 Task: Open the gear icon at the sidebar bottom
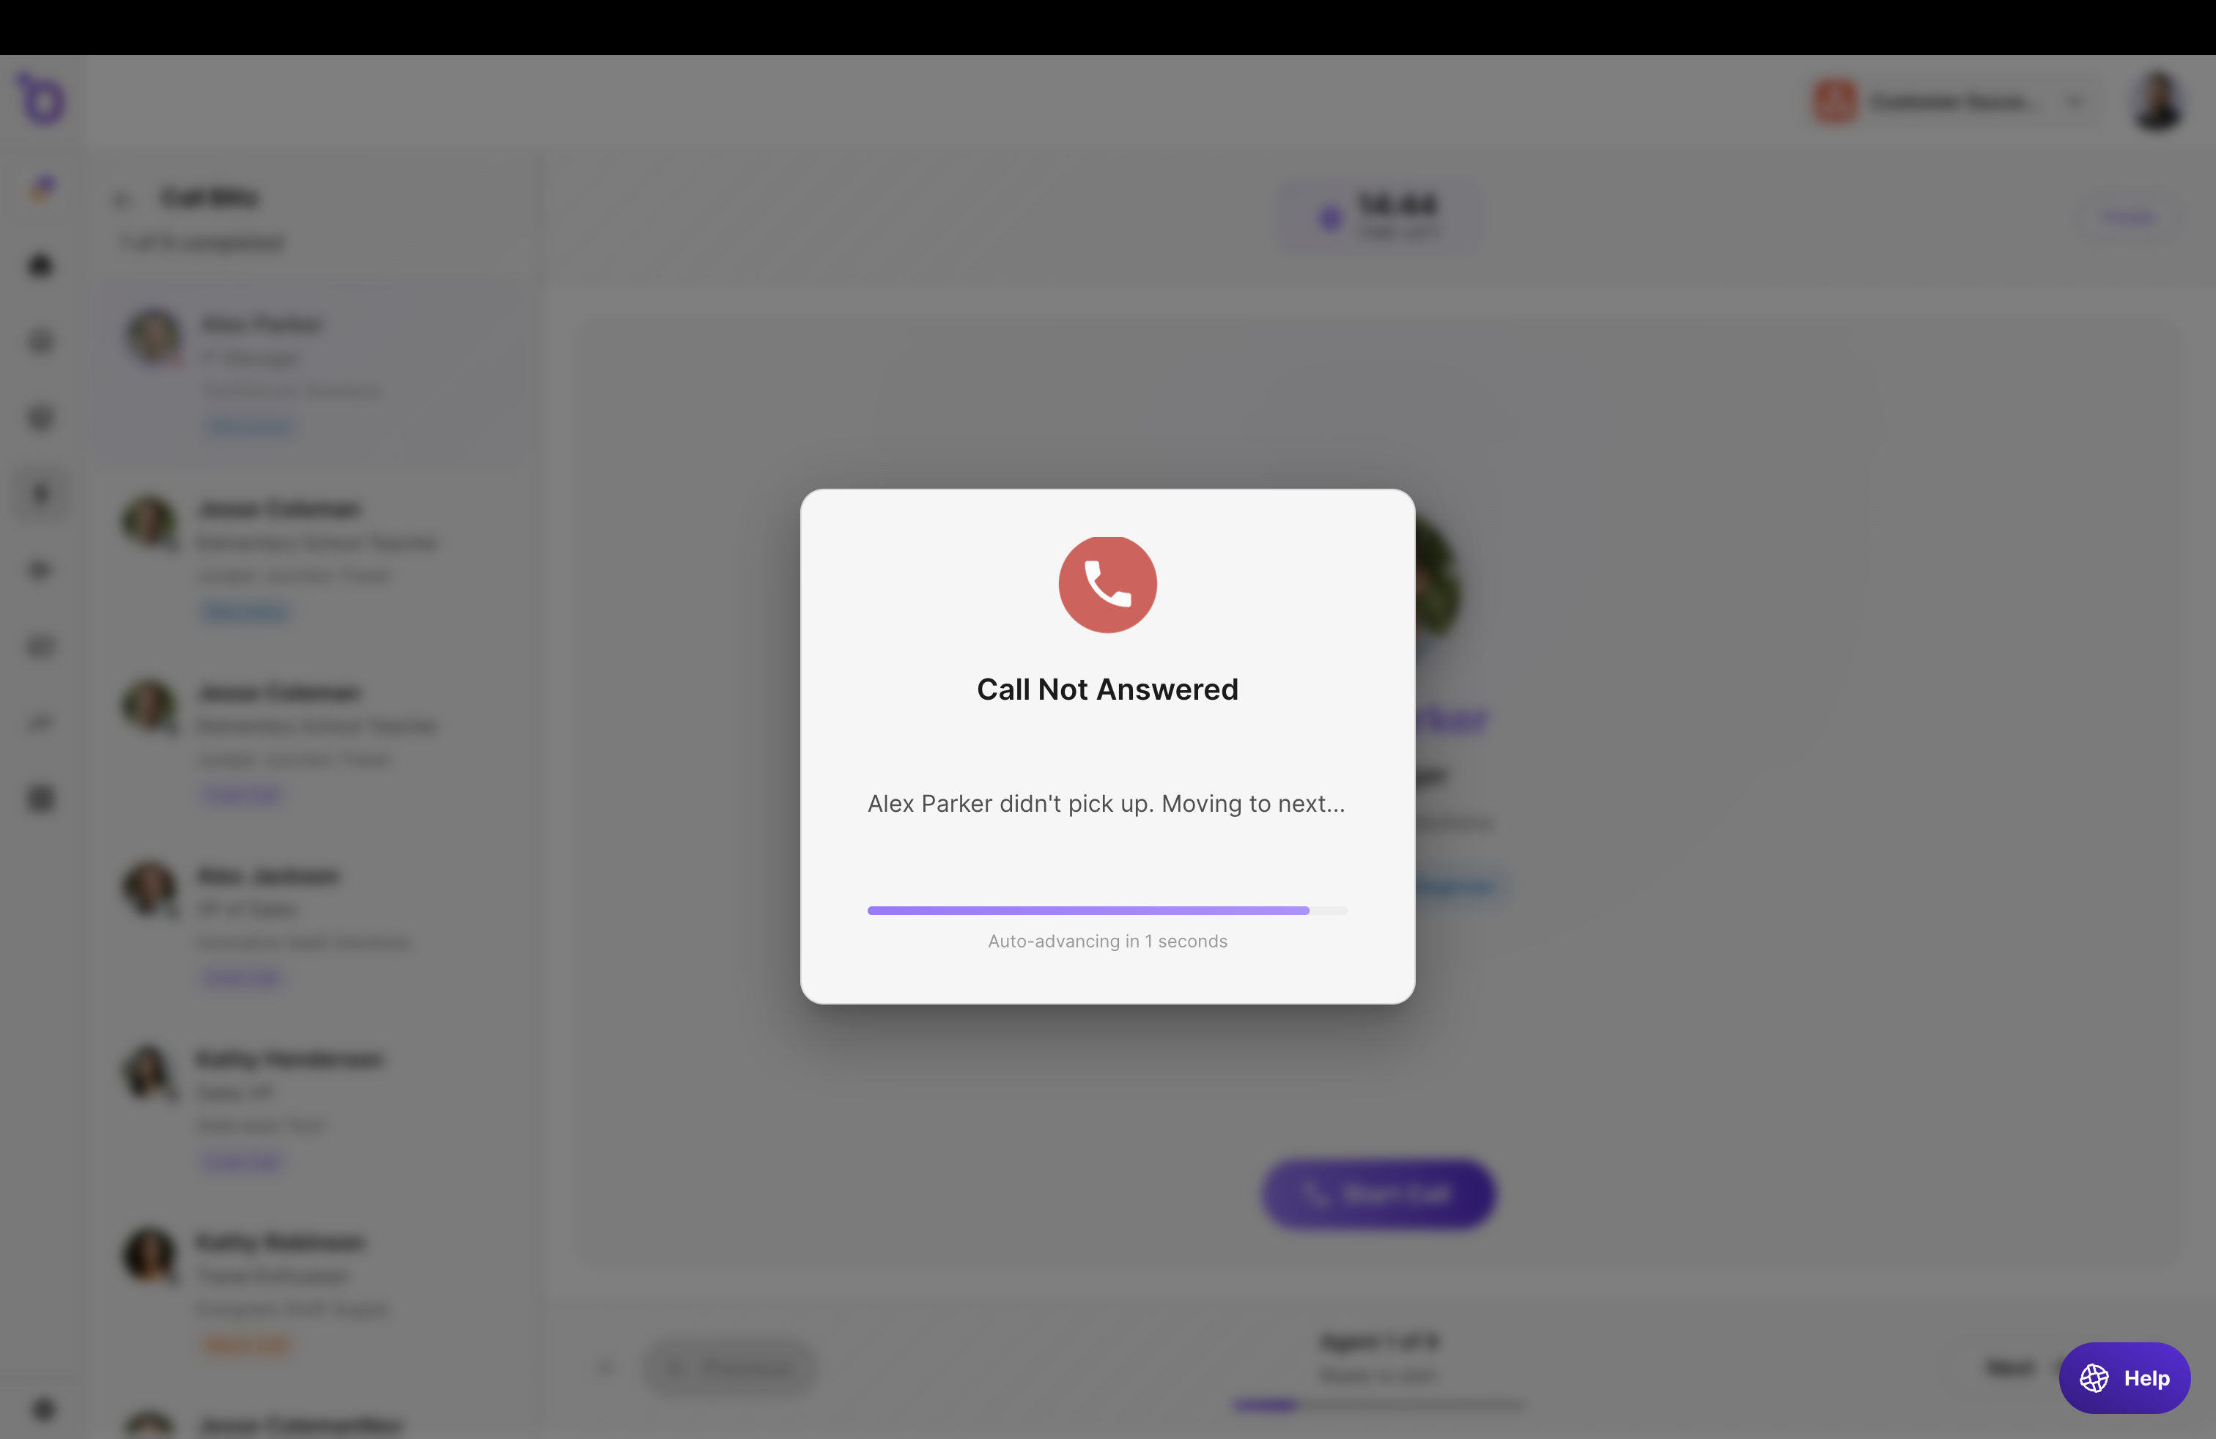(x=43, y=1409)
